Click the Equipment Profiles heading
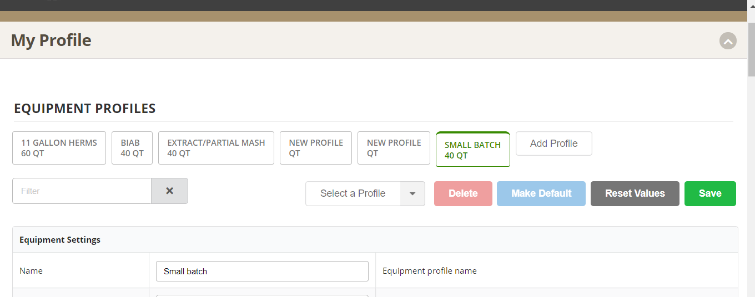The width and height of the screenshot is (755, 297). click(x=84, y=109)
